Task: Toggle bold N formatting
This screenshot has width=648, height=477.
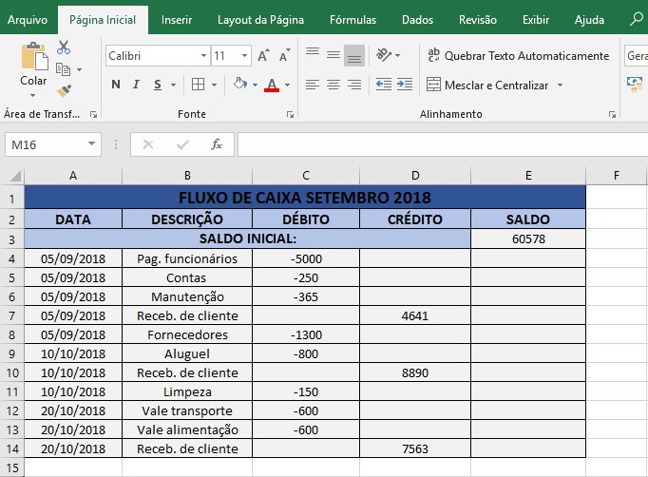Action: [x=116, y=85]
